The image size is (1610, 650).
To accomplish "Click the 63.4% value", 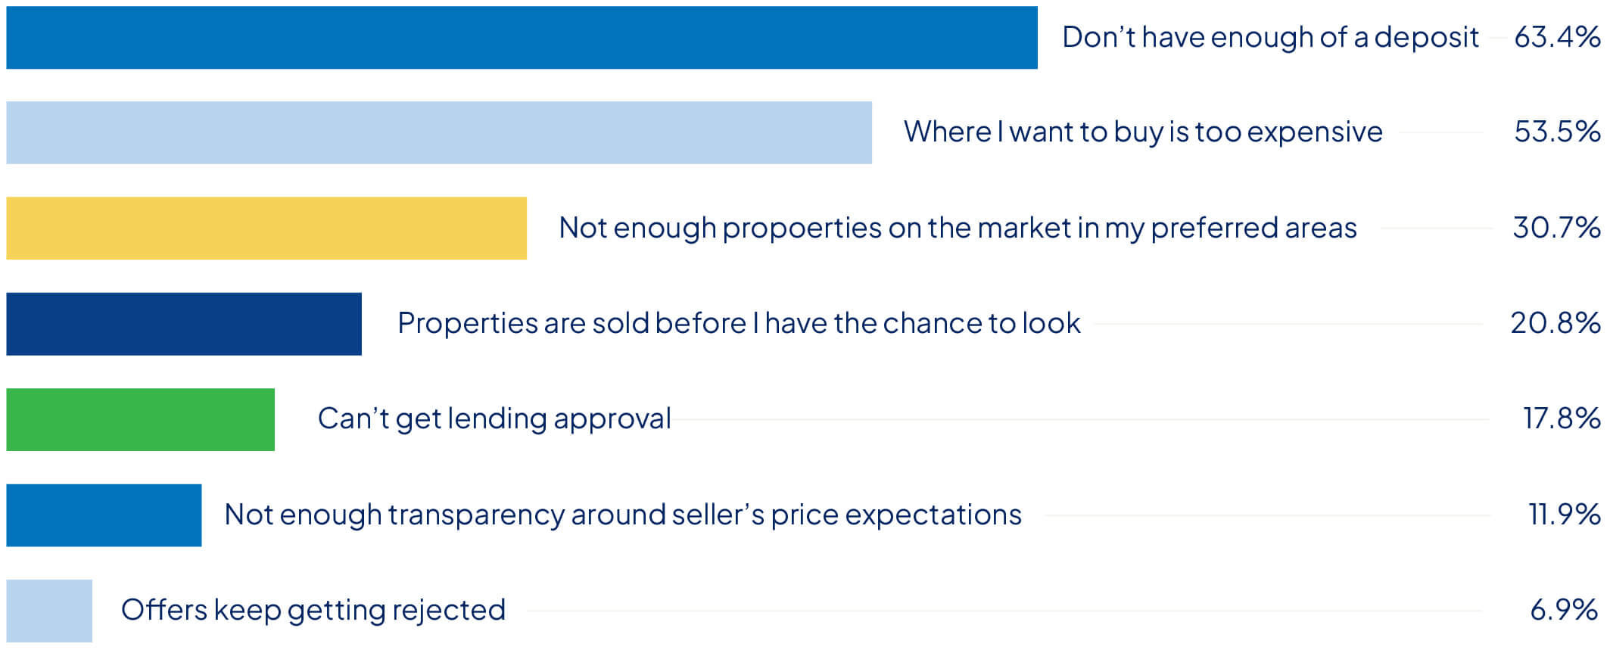I will coord(1557,37).
